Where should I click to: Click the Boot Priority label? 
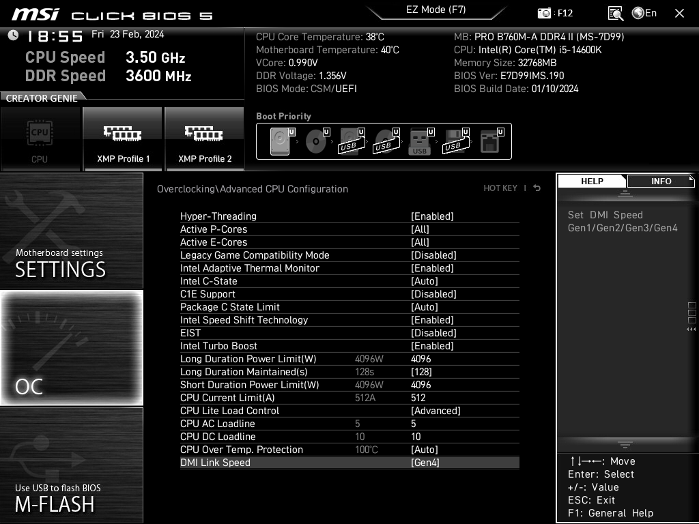click(283, 116)
